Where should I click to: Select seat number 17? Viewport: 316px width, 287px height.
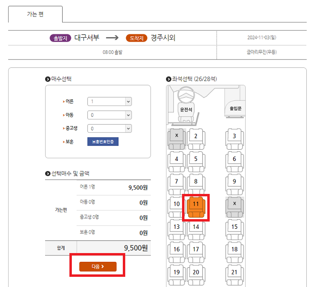(196, 252)
